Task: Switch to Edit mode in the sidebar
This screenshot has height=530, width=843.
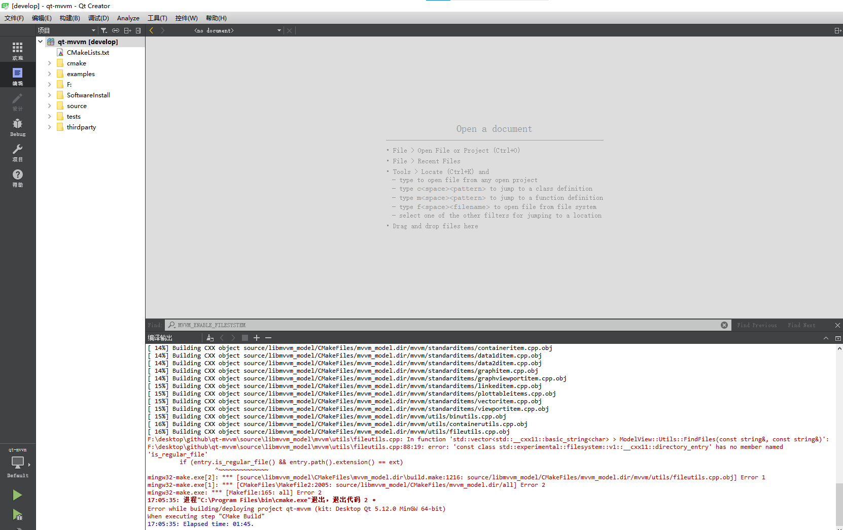Action: pyautogui.click(x=18, y=76)
